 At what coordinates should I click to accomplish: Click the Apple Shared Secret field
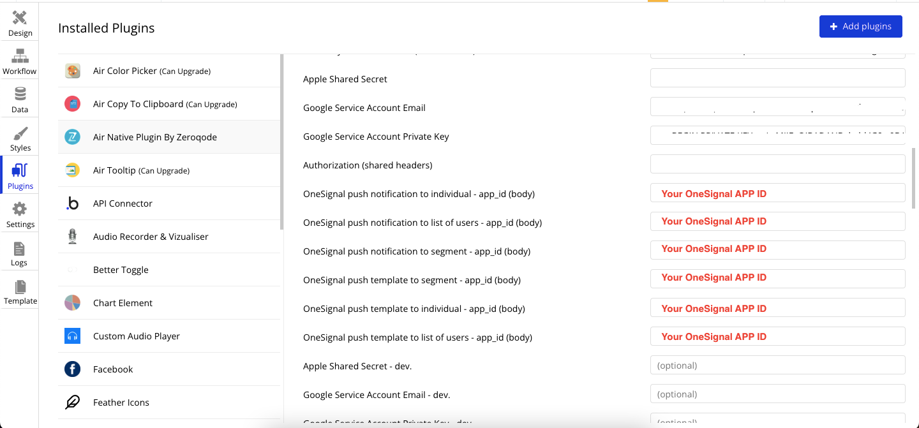777,78
